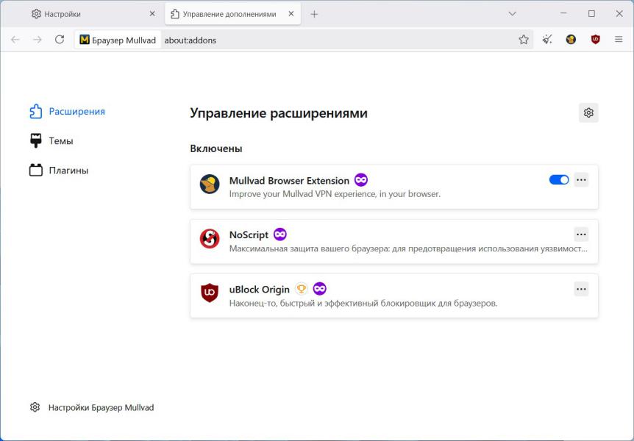Viewport: 634px width, 441px height.
Task: Click the private browsing badge beside NoScript
Action: coord(280,234)
